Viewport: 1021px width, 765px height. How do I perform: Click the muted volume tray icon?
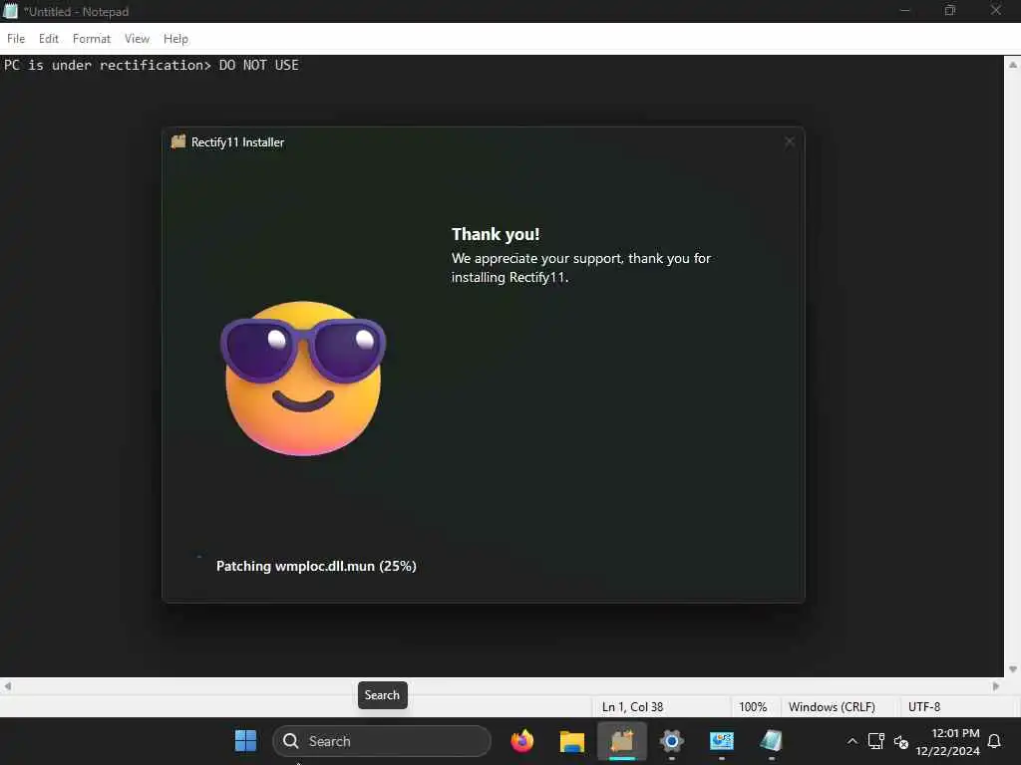[901, 741]
